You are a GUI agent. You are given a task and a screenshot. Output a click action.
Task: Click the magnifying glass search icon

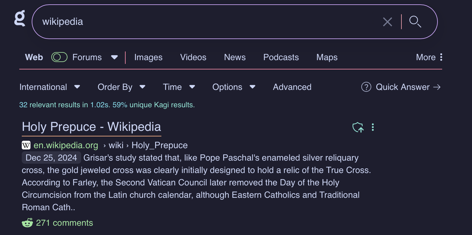pos(415,22)
